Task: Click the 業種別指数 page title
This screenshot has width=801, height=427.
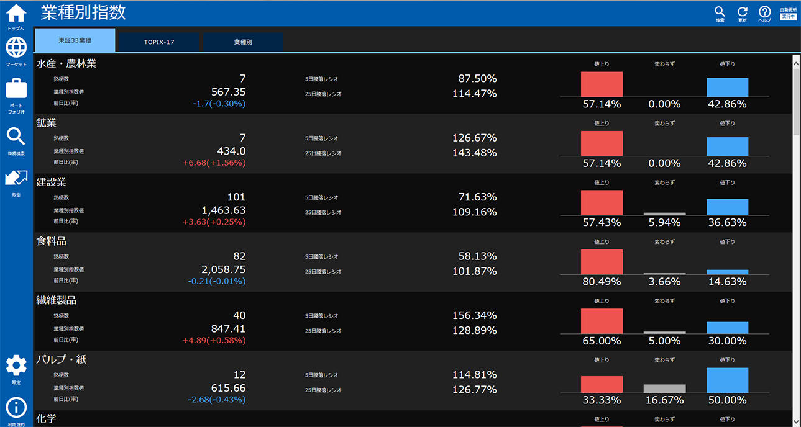Action: pyautogui.click(x=83, y=12)
